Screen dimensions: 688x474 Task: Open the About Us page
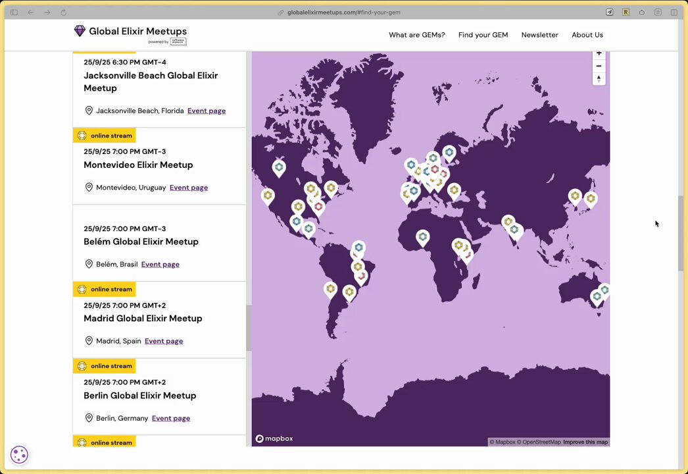pyautogui.click(x=587, y=35)
